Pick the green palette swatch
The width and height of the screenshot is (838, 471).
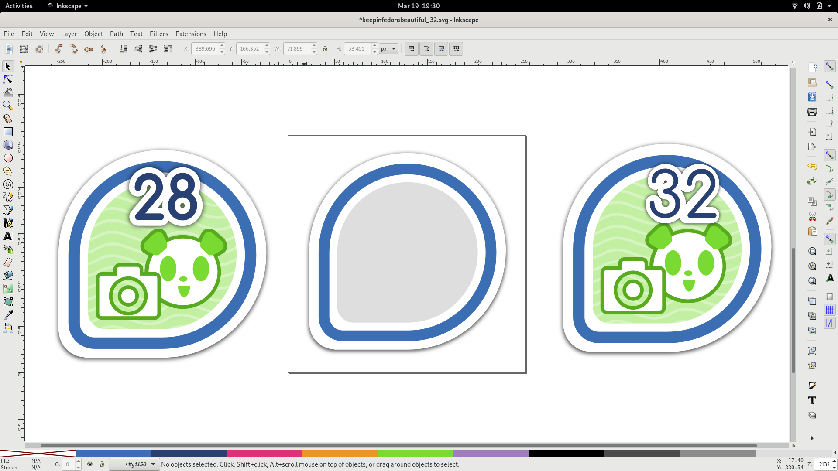click(416, 454)
